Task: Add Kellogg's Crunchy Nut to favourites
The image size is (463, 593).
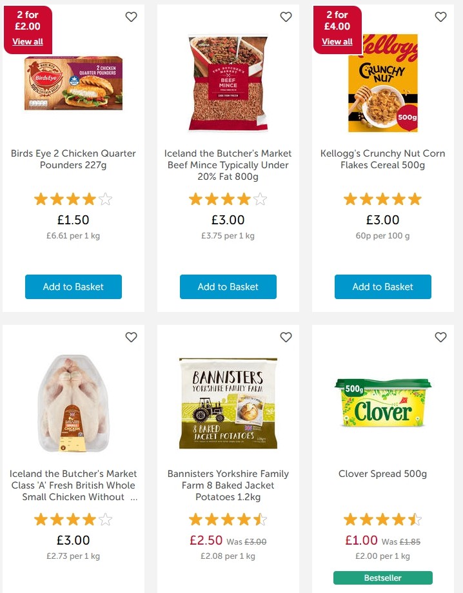Action: tap(440, 17)
